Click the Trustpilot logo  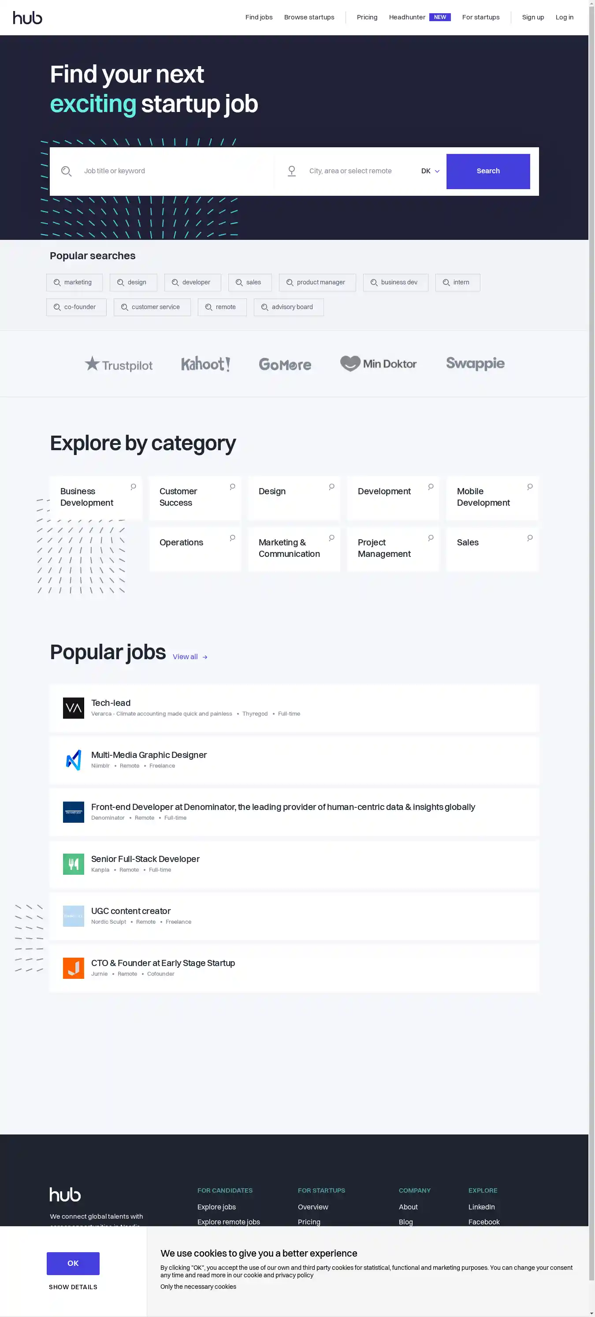click(119, 364)
